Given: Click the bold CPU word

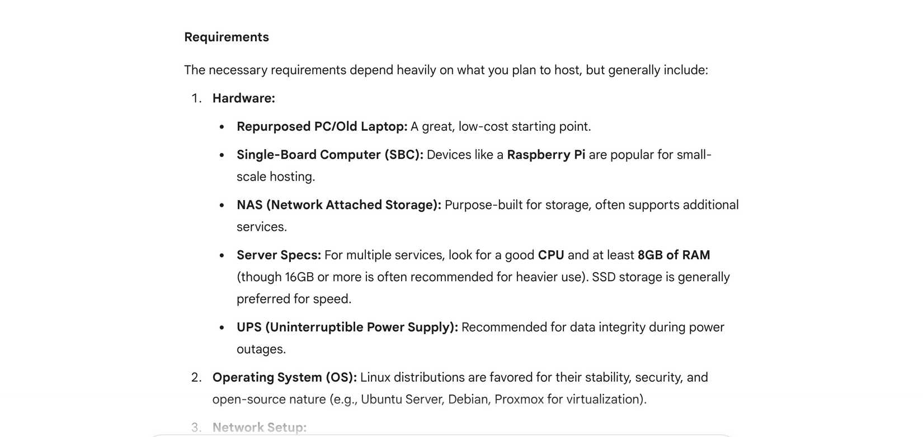Looking at the screenshot, I should click(550, 255).
